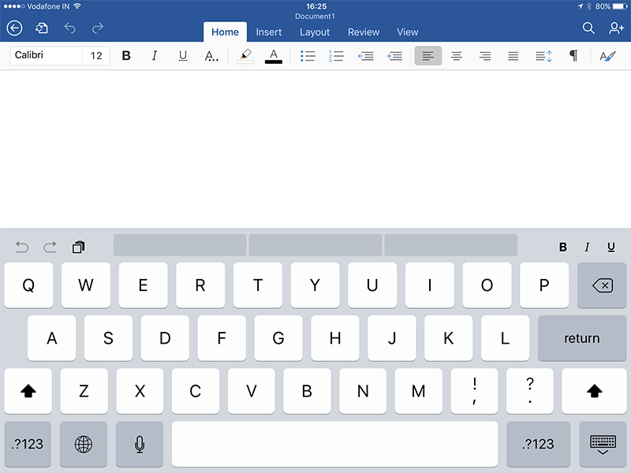Screen dimensions: 631x473
Task: Tap the right .?123 key
Action: coord(539,444)
